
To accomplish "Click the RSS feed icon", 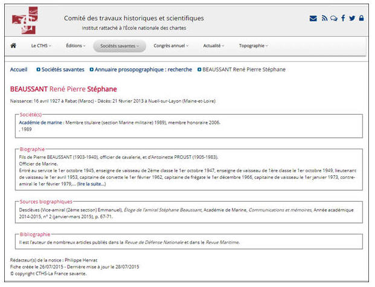I will pos(324,18).
